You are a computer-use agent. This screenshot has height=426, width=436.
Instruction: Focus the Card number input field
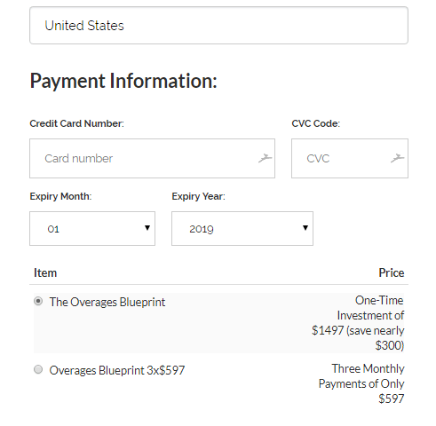152,159
